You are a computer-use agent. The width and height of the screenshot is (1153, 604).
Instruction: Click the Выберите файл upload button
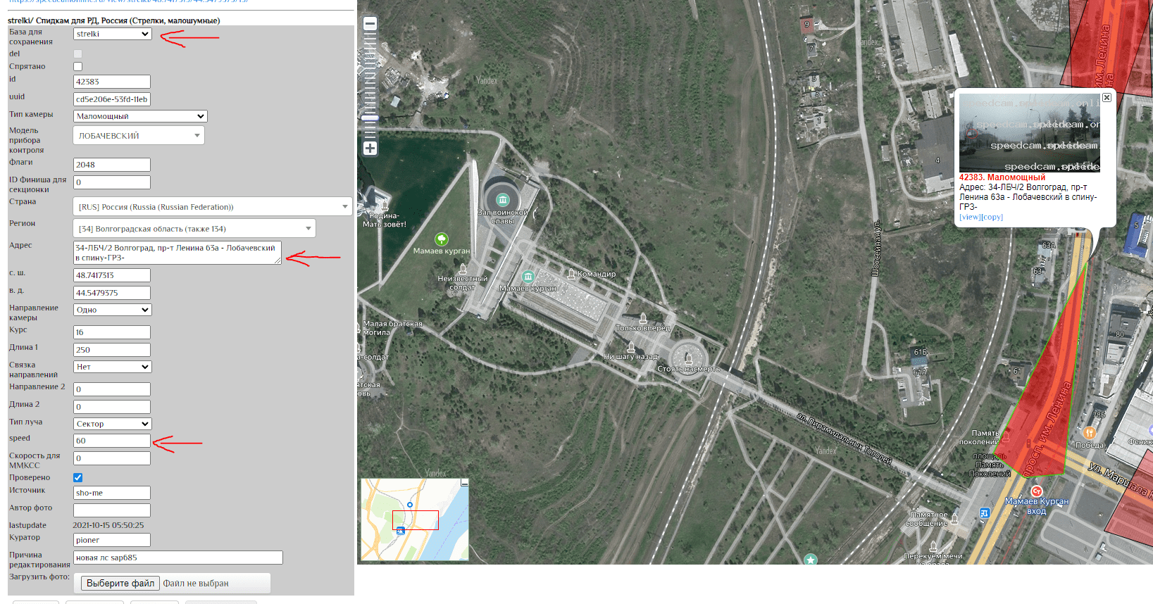(120, 584)
